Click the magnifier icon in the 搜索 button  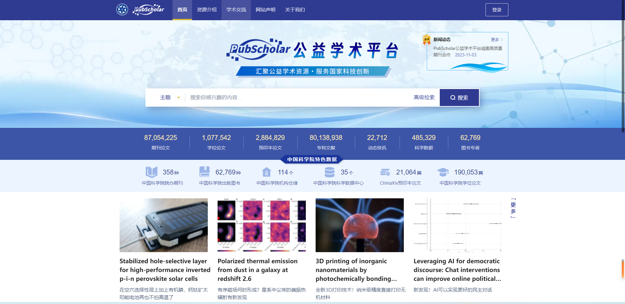[x=453, y=98]
